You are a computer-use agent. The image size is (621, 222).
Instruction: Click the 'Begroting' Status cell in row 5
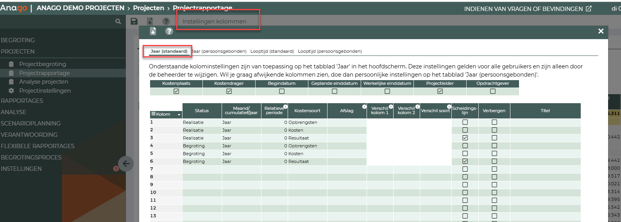(202, 154)
